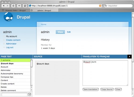Open the search magnifier dropdown in Inquisitor
Viewport: 134px width, 97px height.
(x=106, y=6)
